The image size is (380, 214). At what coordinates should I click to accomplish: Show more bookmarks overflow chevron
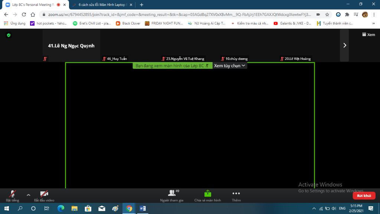tap(373, 23)
